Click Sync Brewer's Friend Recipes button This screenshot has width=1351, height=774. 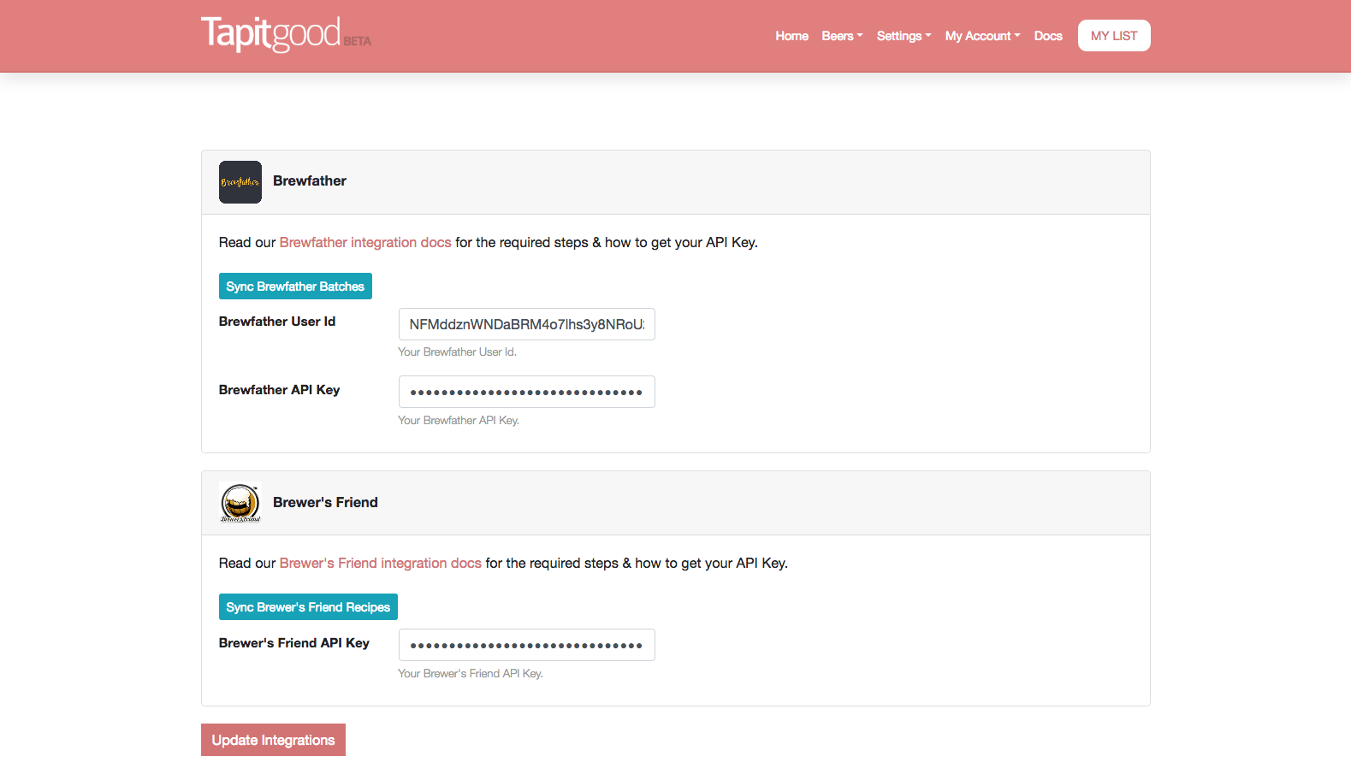tap(308, 607)
